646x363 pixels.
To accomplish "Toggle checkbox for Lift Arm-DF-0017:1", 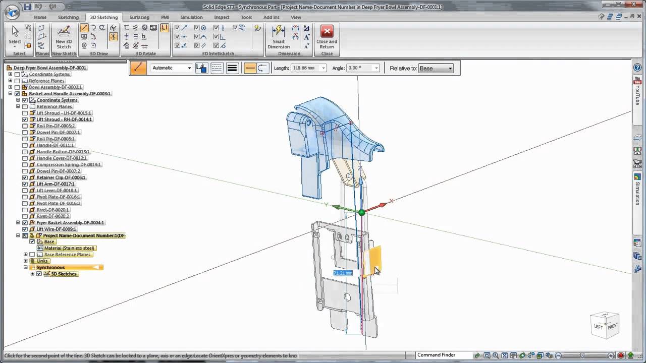I will coord(25,184).
